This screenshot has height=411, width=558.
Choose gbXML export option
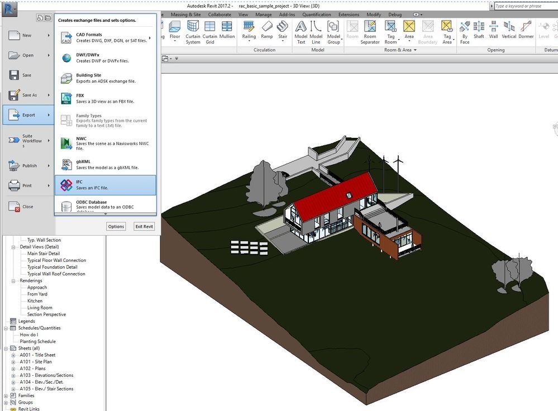[x=106, y=164]
